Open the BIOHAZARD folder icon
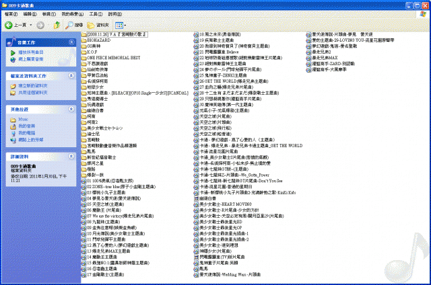The width and height of the screenshot is (431, 285). tap(84, 40)
